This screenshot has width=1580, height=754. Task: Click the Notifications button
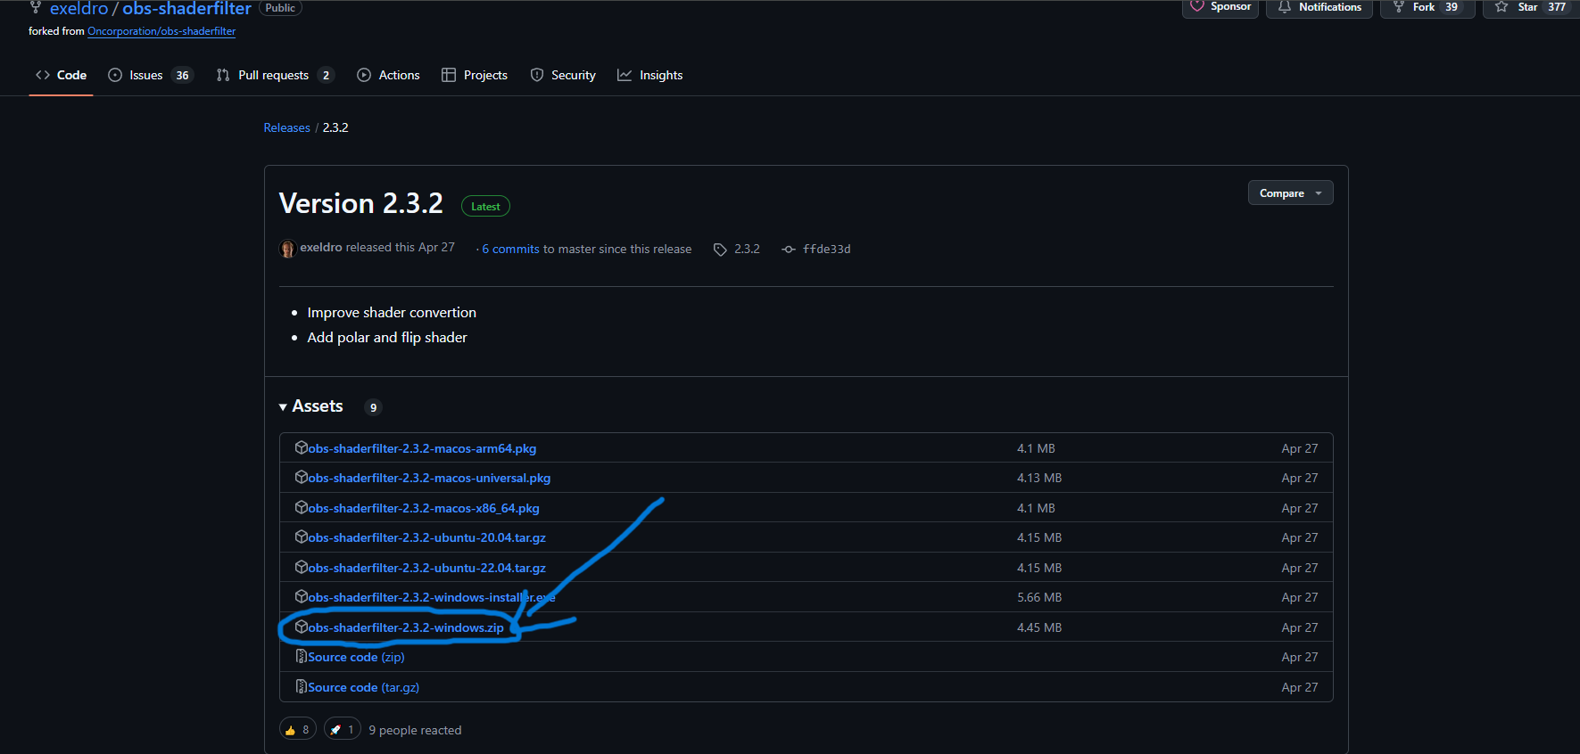pyautogui.click(x=1319, y=8)
